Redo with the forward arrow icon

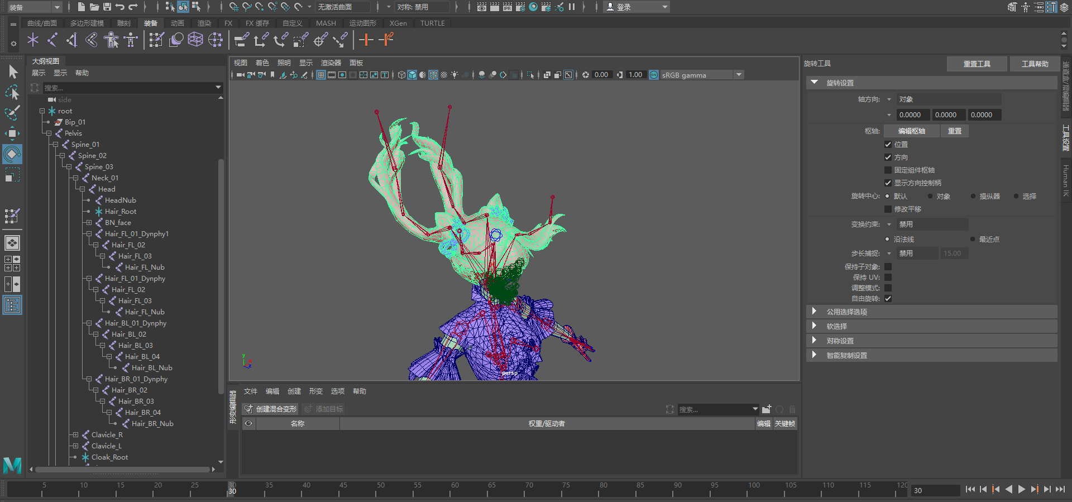click(133, 7)
